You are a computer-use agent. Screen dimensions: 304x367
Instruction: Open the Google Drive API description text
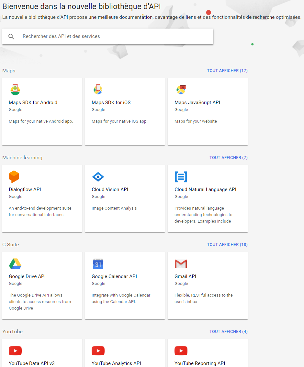pos(39,301)
